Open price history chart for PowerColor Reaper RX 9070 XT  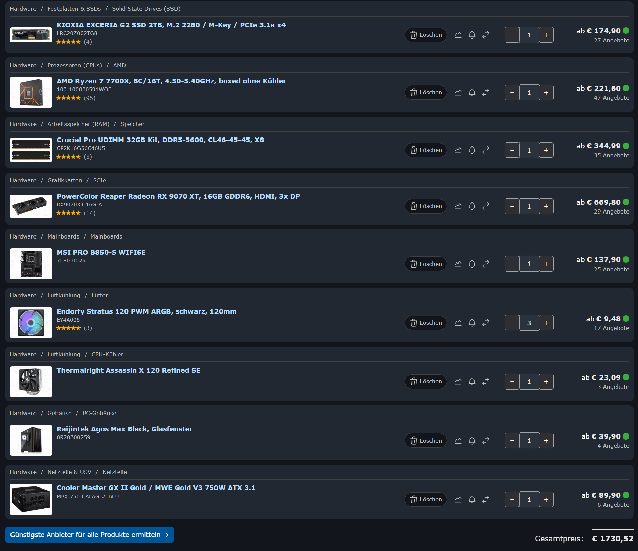pyautogui.click(x=458, y=206)
